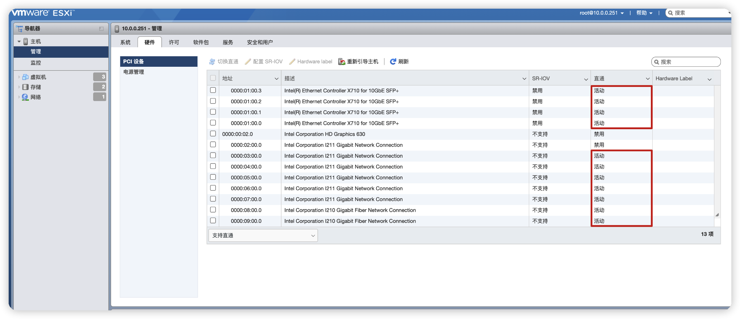
Task: Click the host icon beside 10.0.0.251 title
Action: (x=117, y=29)
